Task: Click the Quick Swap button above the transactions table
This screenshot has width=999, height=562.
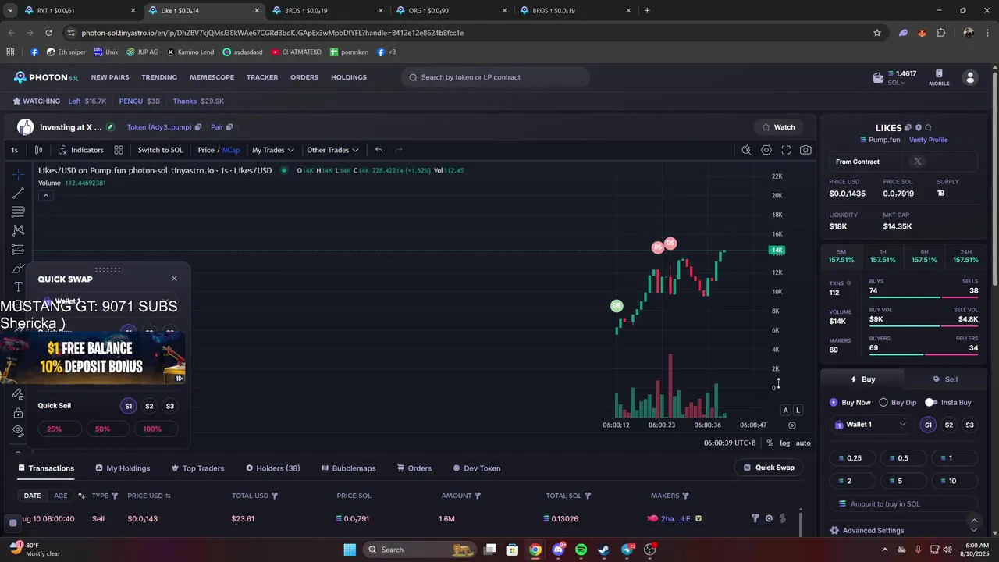Action: click(x=769, y=468)
